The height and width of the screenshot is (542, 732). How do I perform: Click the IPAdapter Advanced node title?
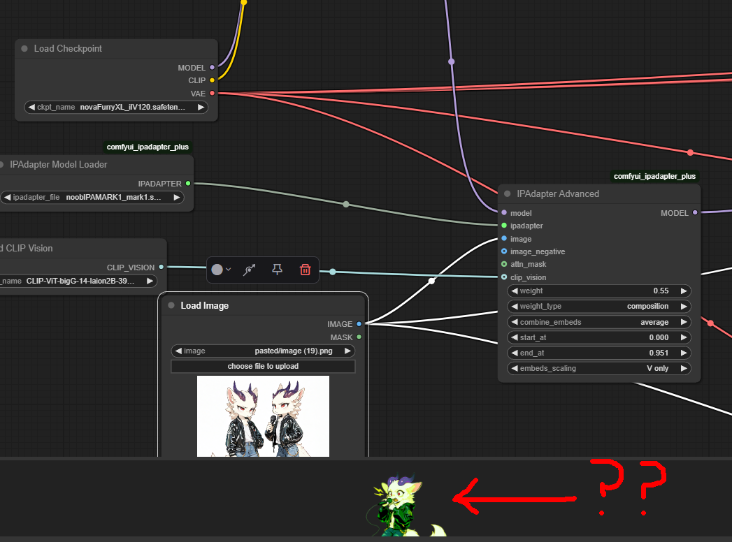pyautogui.click(x=558, y=193)
